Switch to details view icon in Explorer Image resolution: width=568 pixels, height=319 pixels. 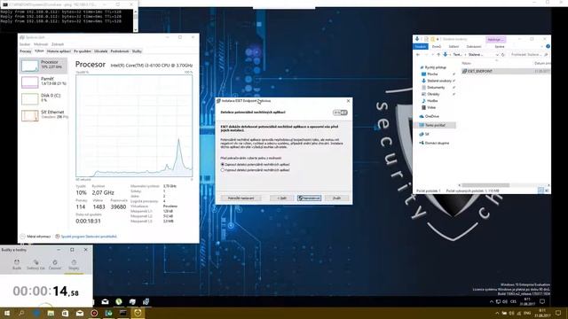540,191
